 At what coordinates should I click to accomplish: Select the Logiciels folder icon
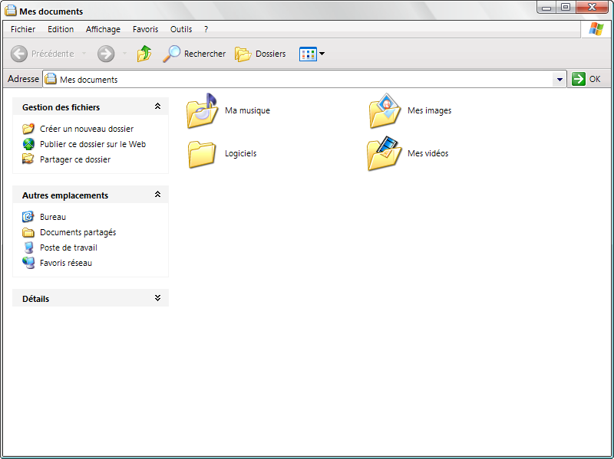point(202,154)
